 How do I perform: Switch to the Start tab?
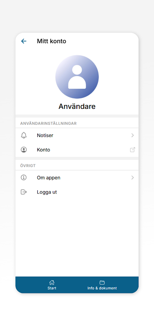(x=52, y=285)
